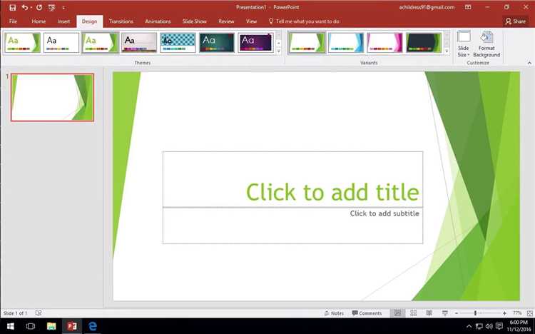Open the undo history dropdown arrow
Screen dimensions: 535x334
coord(31,8)
